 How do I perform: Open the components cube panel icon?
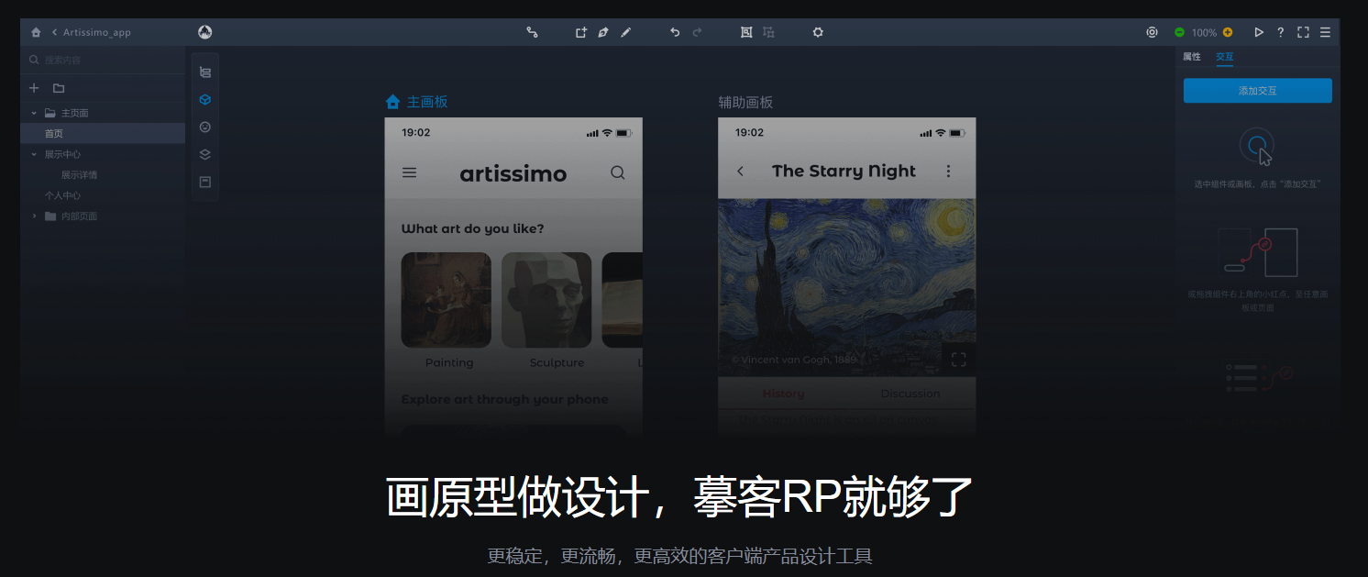205,99
